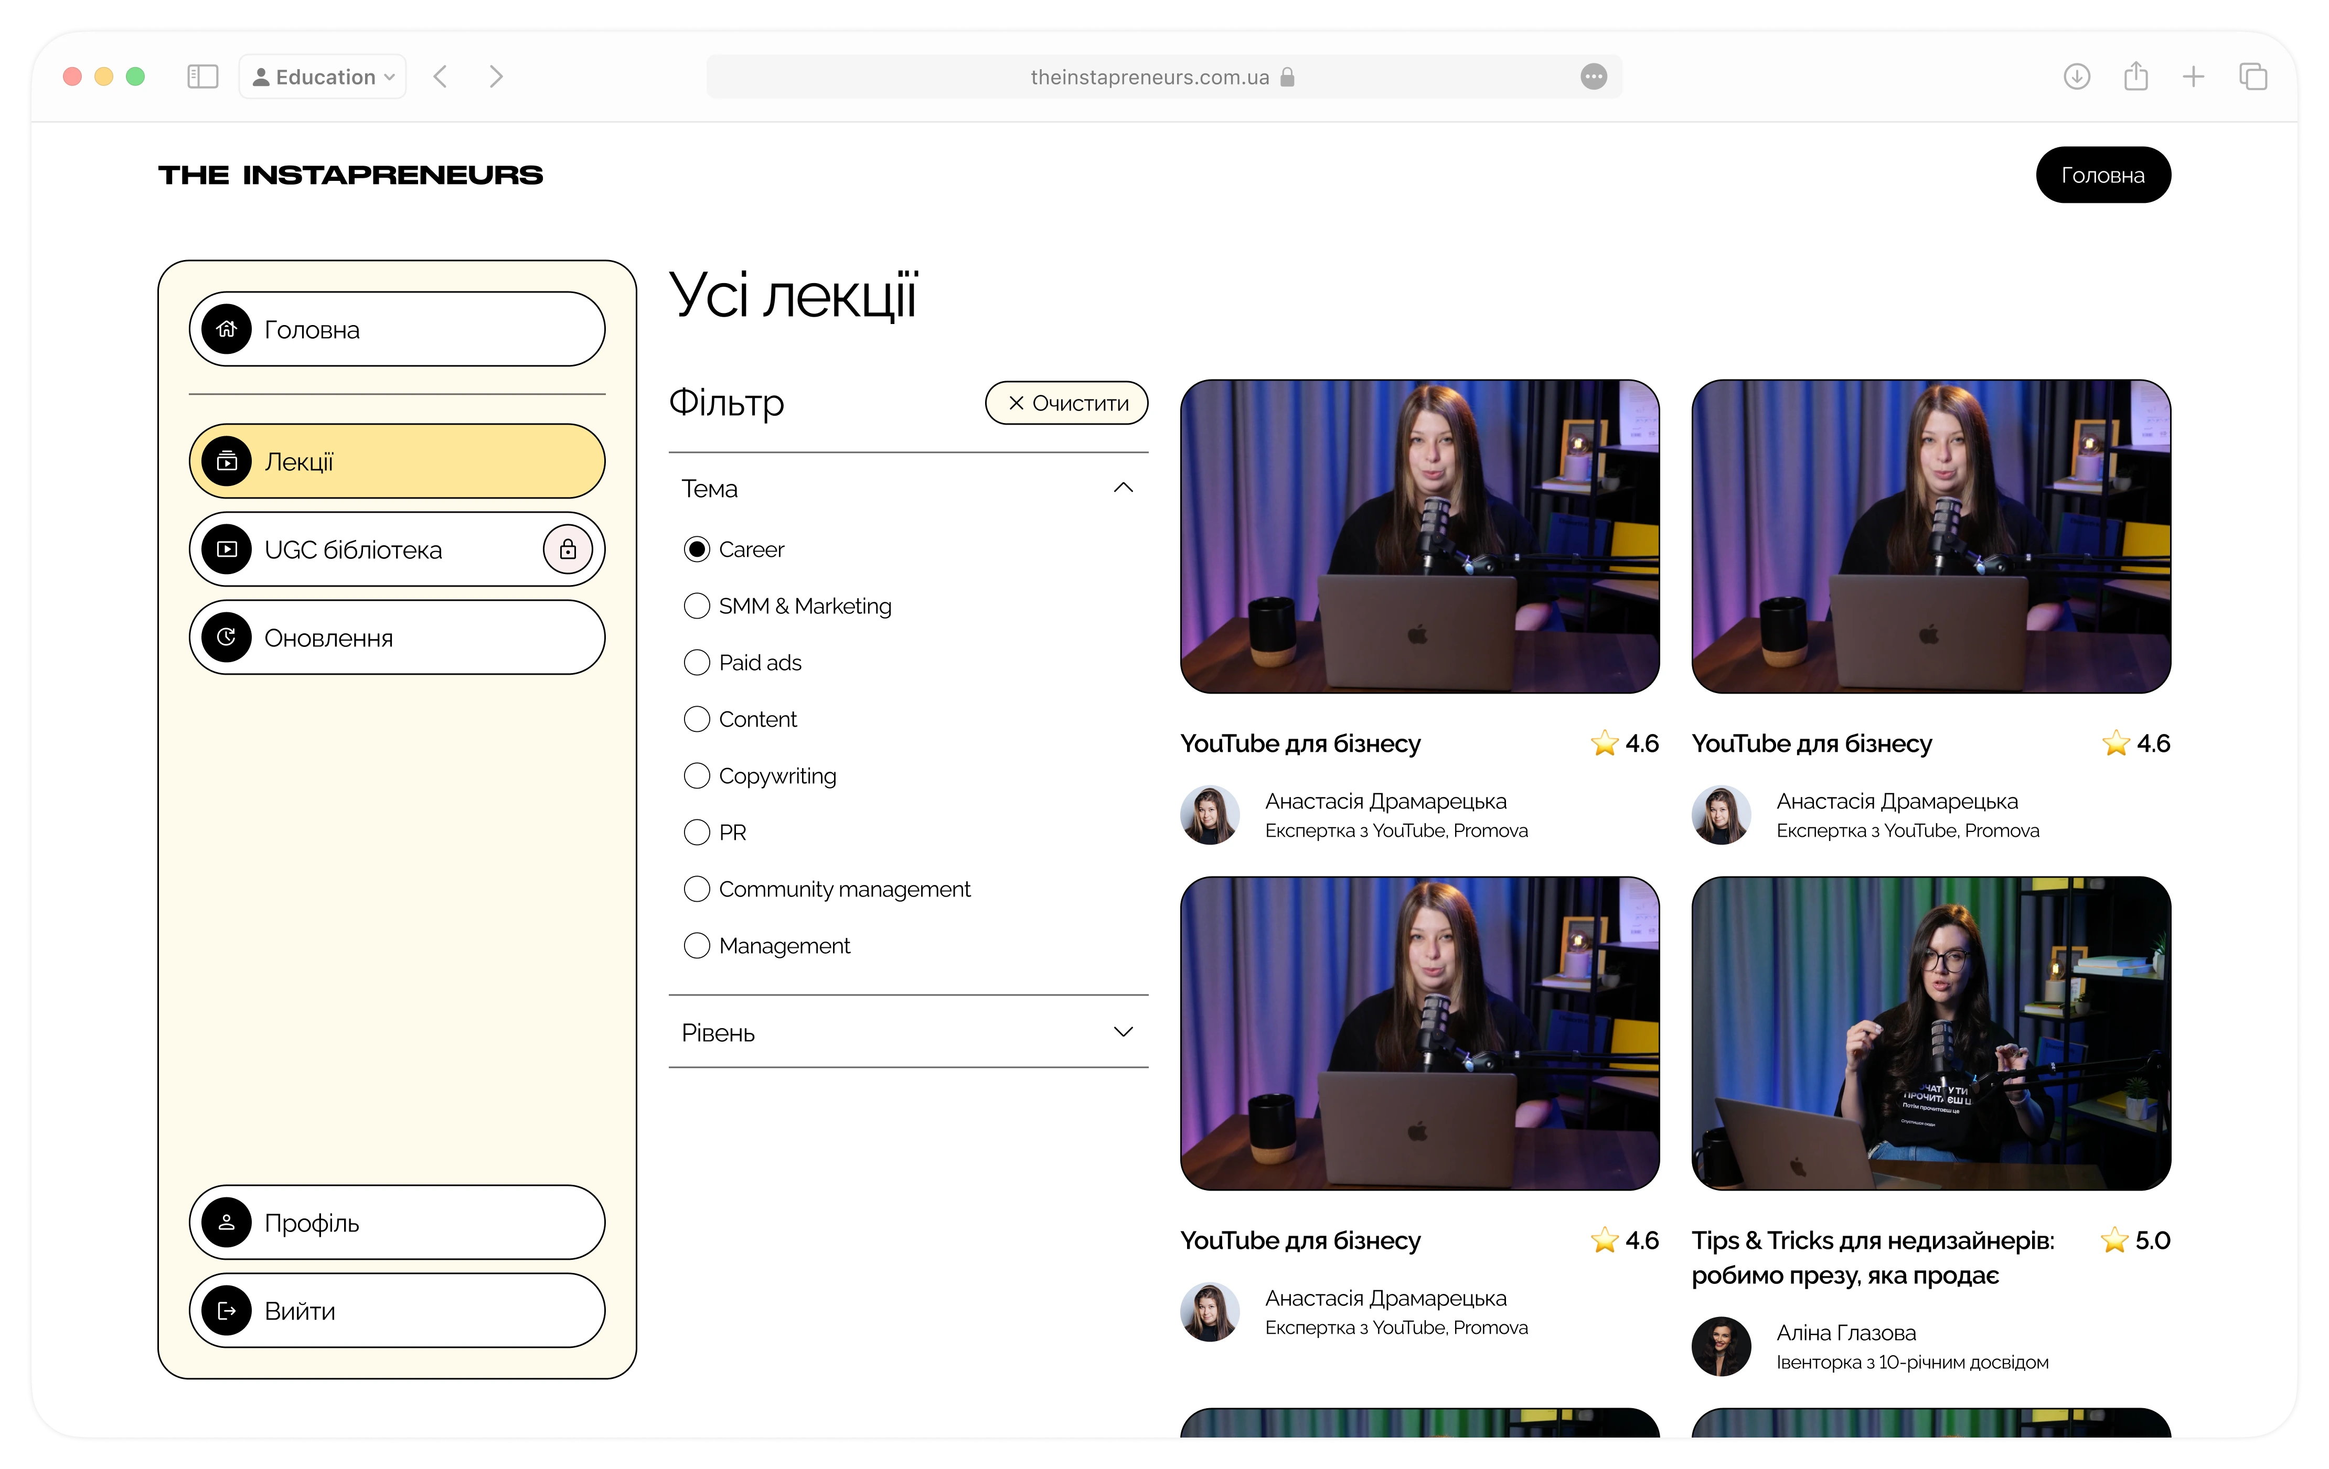2329x1469 pixels.
Task: Click the black Головна header button
Action: coord(2103,175)
